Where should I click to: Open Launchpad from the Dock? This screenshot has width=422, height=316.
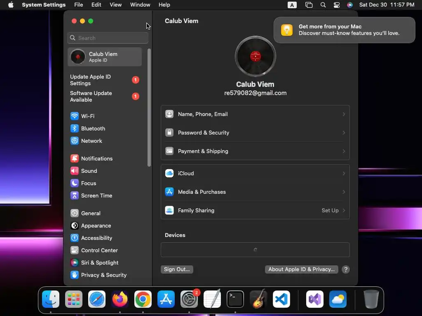[74, 299]
